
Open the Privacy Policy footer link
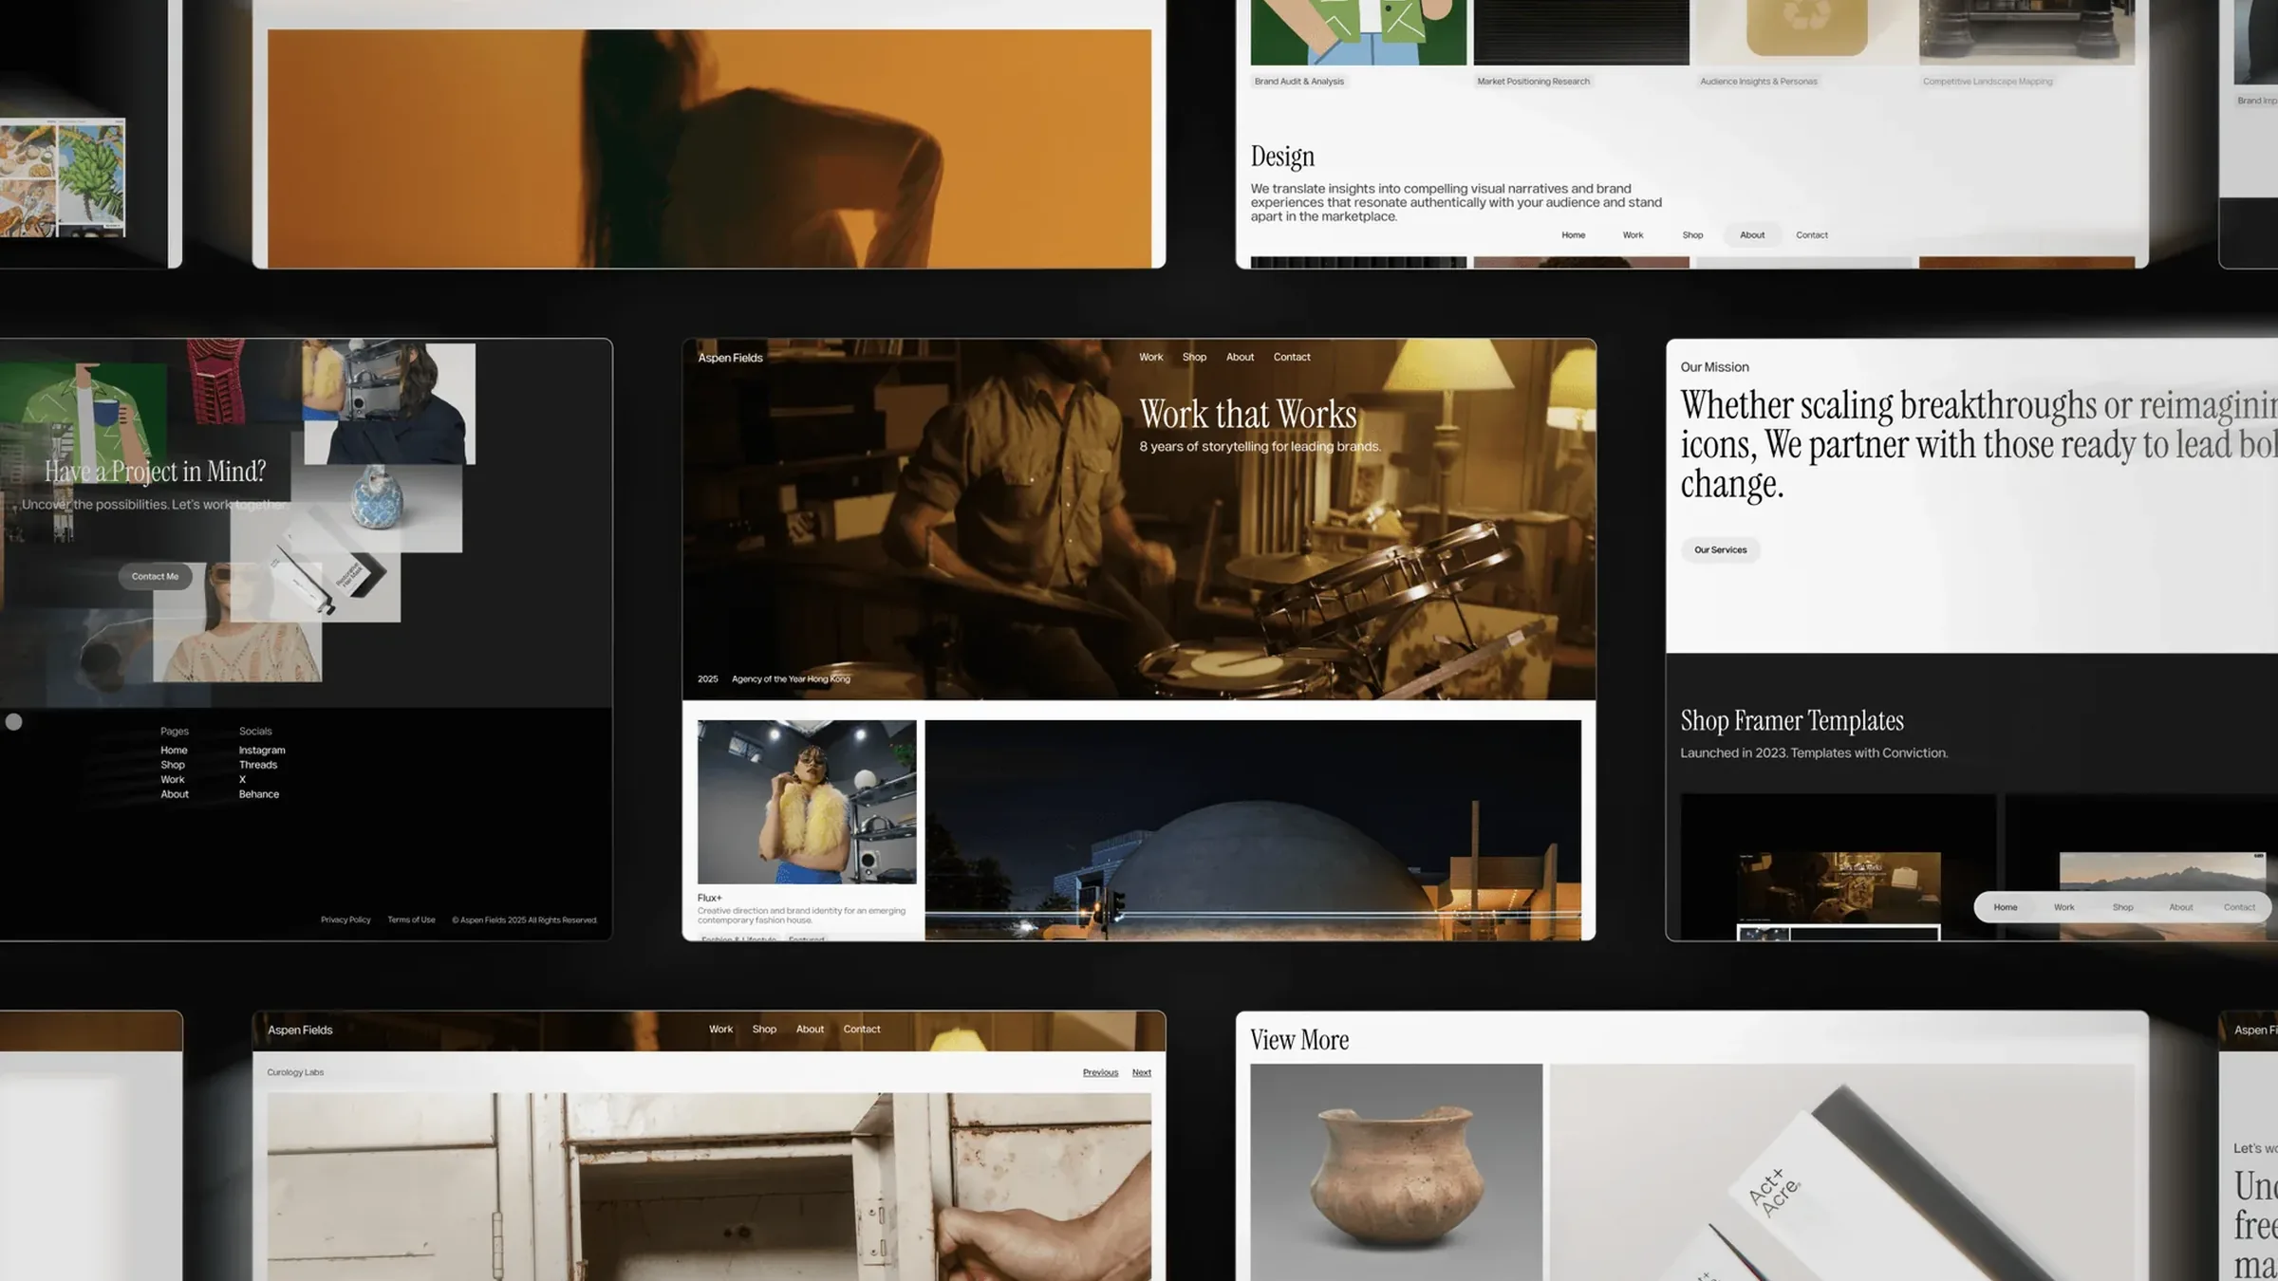pyautogui.click(x=345, y=919)
